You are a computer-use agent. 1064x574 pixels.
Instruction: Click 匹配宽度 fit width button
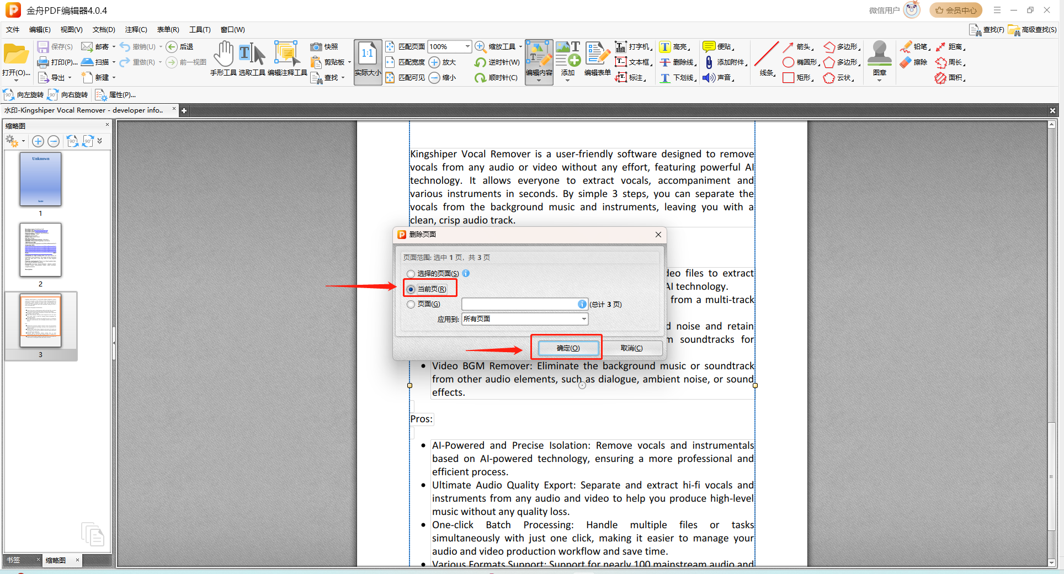pos(406,62)
